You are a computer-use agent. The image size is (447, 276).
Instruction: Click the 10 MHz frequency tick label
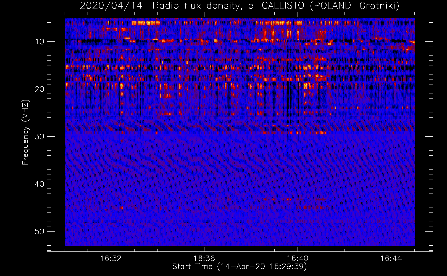pyautogui.click(x=40, y=42)
